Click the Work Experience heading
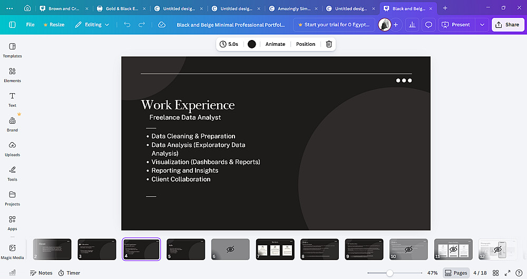Viewport: 527px width, 279px height. tap(188, 105)
